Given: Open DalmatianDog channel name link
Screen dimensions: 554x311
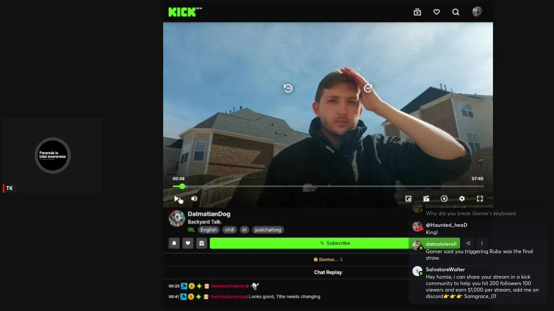Looking at the screenshot, I should (209, 214).
